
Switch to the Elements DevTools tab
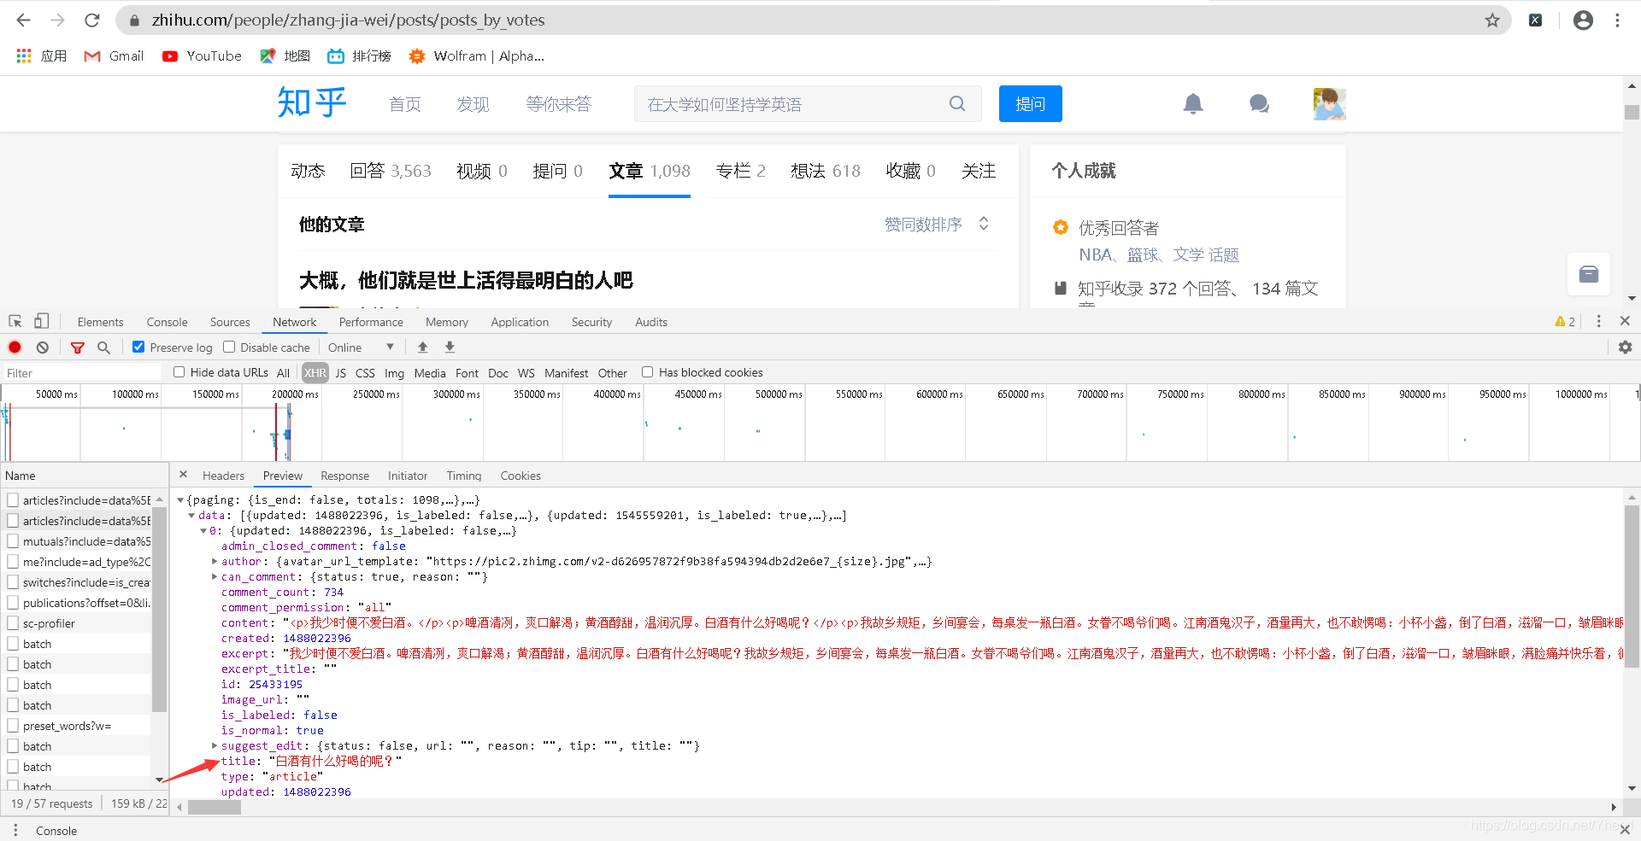pyautogui.click(x=100, y=322)
